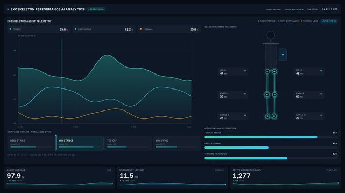Click the Wearer Kinematic Telemetry heading

(220, 27)
